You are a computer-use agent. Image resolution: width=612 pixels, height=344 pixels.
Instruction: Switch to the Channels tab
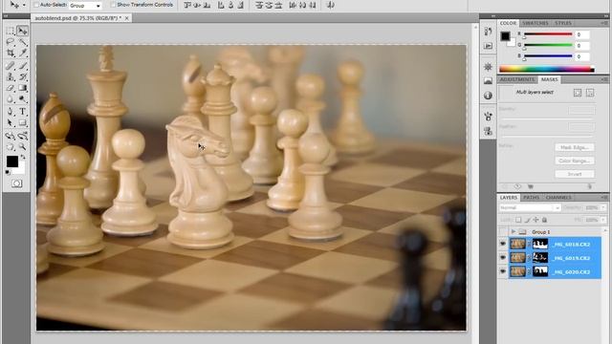[558, 198]
